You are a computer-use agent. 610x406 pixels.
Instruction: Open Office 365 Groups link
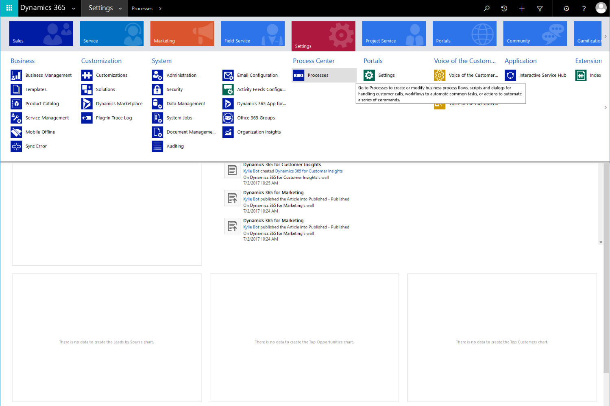click(x=256, y=118)
